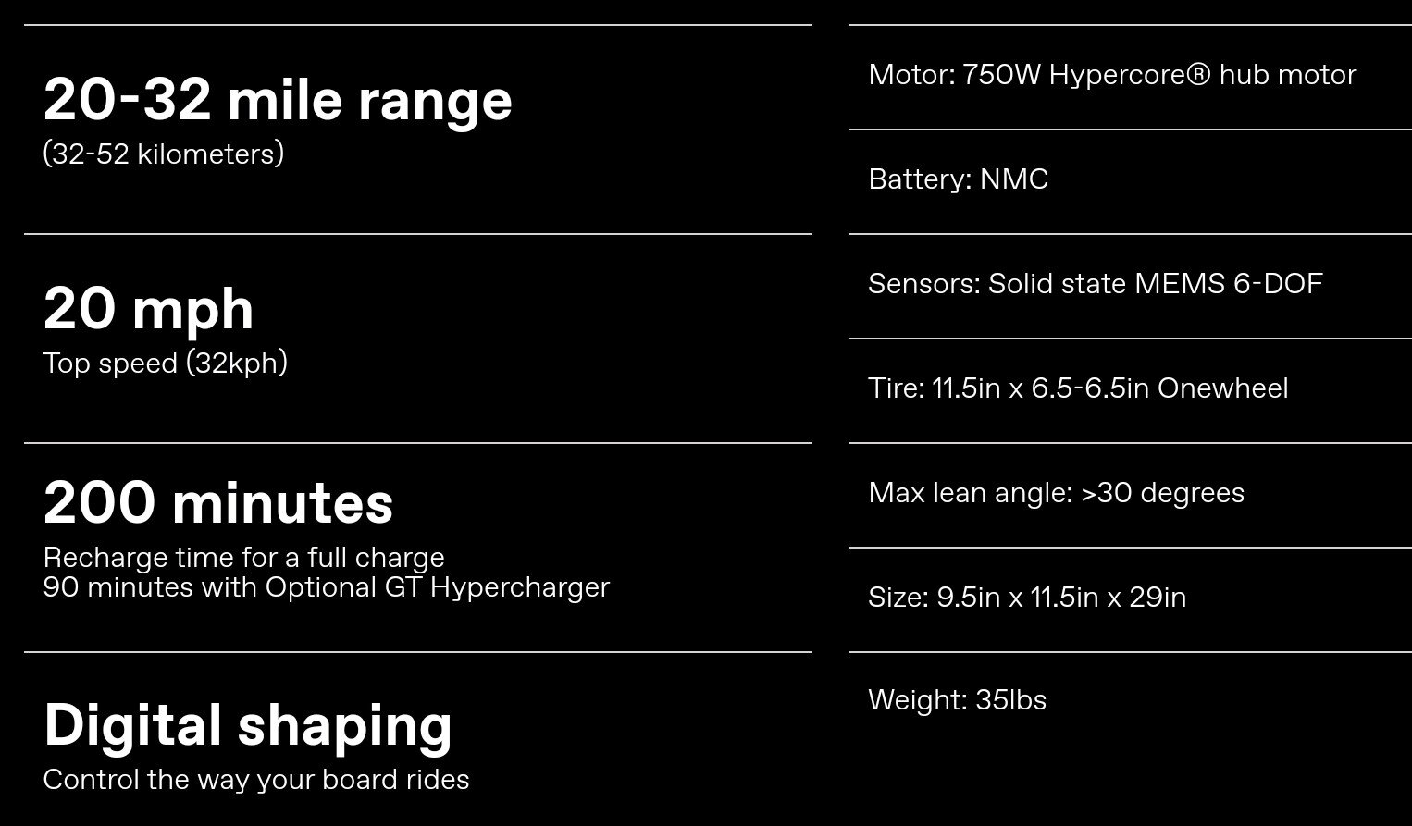Select the 32-52 kilometers subtext
The width and height of the screenshot is (1412, 826).
tap(164, 154)
